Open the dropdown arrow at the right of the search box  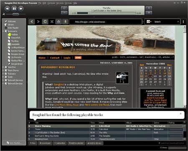(178, 22)
